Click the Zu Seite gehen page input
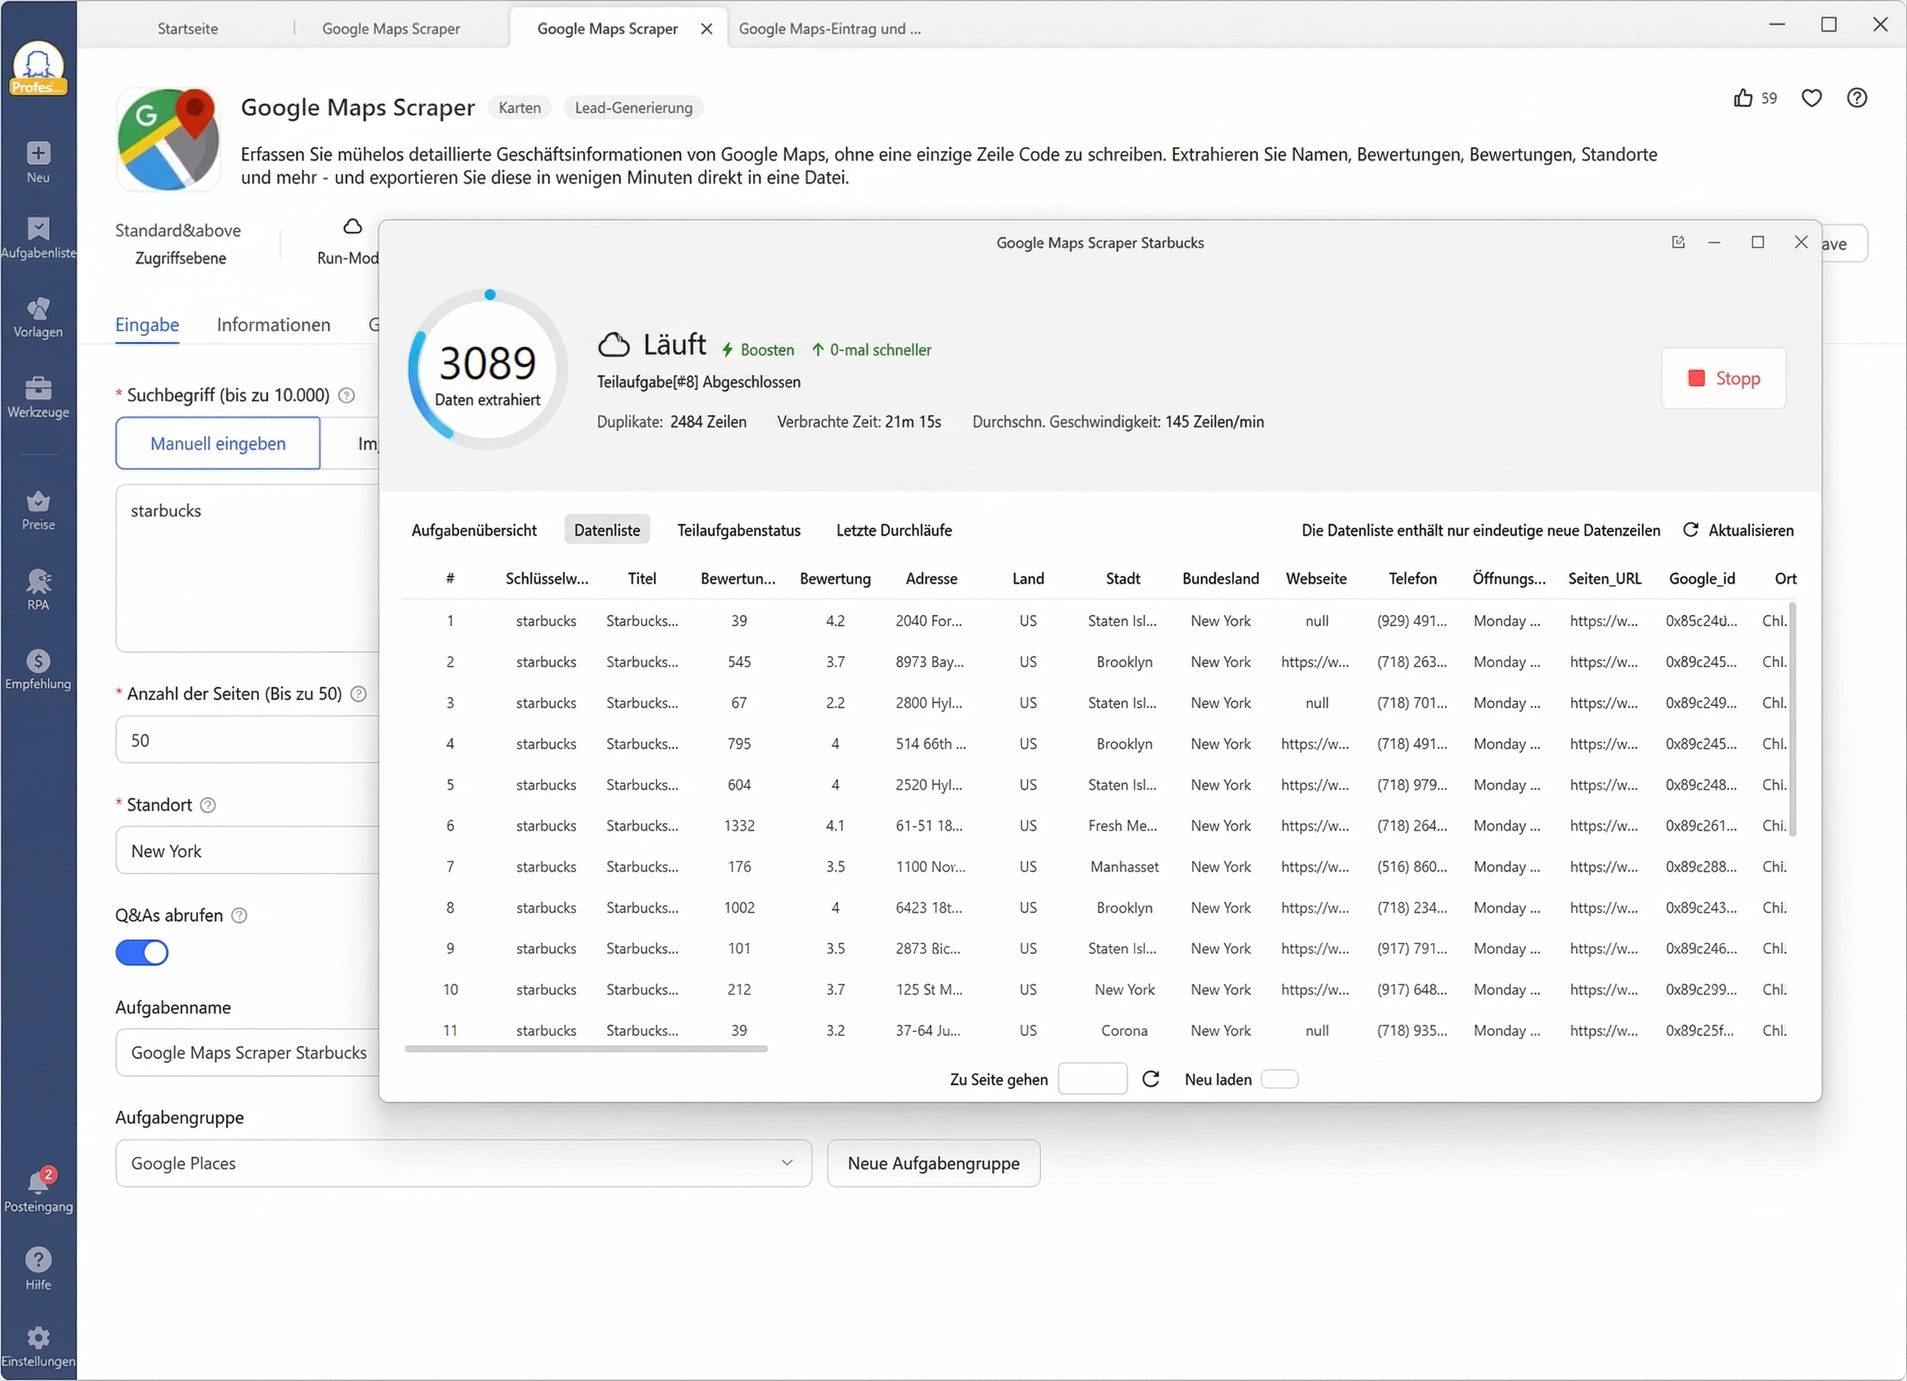The width and height of the screenshot is (1907, 1381). (x=1092, y=1078)
